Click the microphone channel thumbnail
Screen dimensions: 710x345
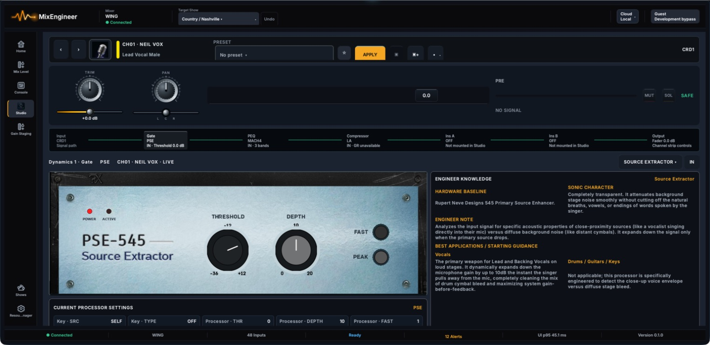100,49
